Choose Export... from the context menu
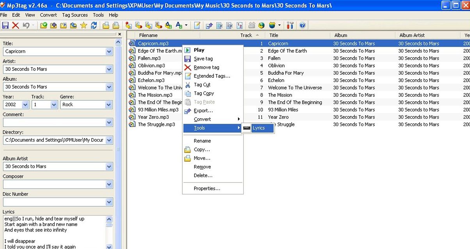Viewport: 470px width, 249px height. tap(213, 110)
